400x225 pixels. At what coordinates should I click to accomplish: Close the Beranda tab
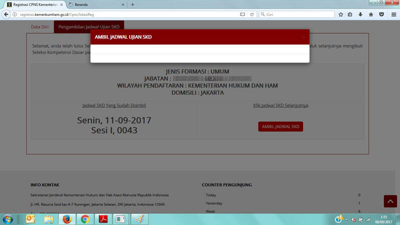pyautogui.click(x=123, y=4)
